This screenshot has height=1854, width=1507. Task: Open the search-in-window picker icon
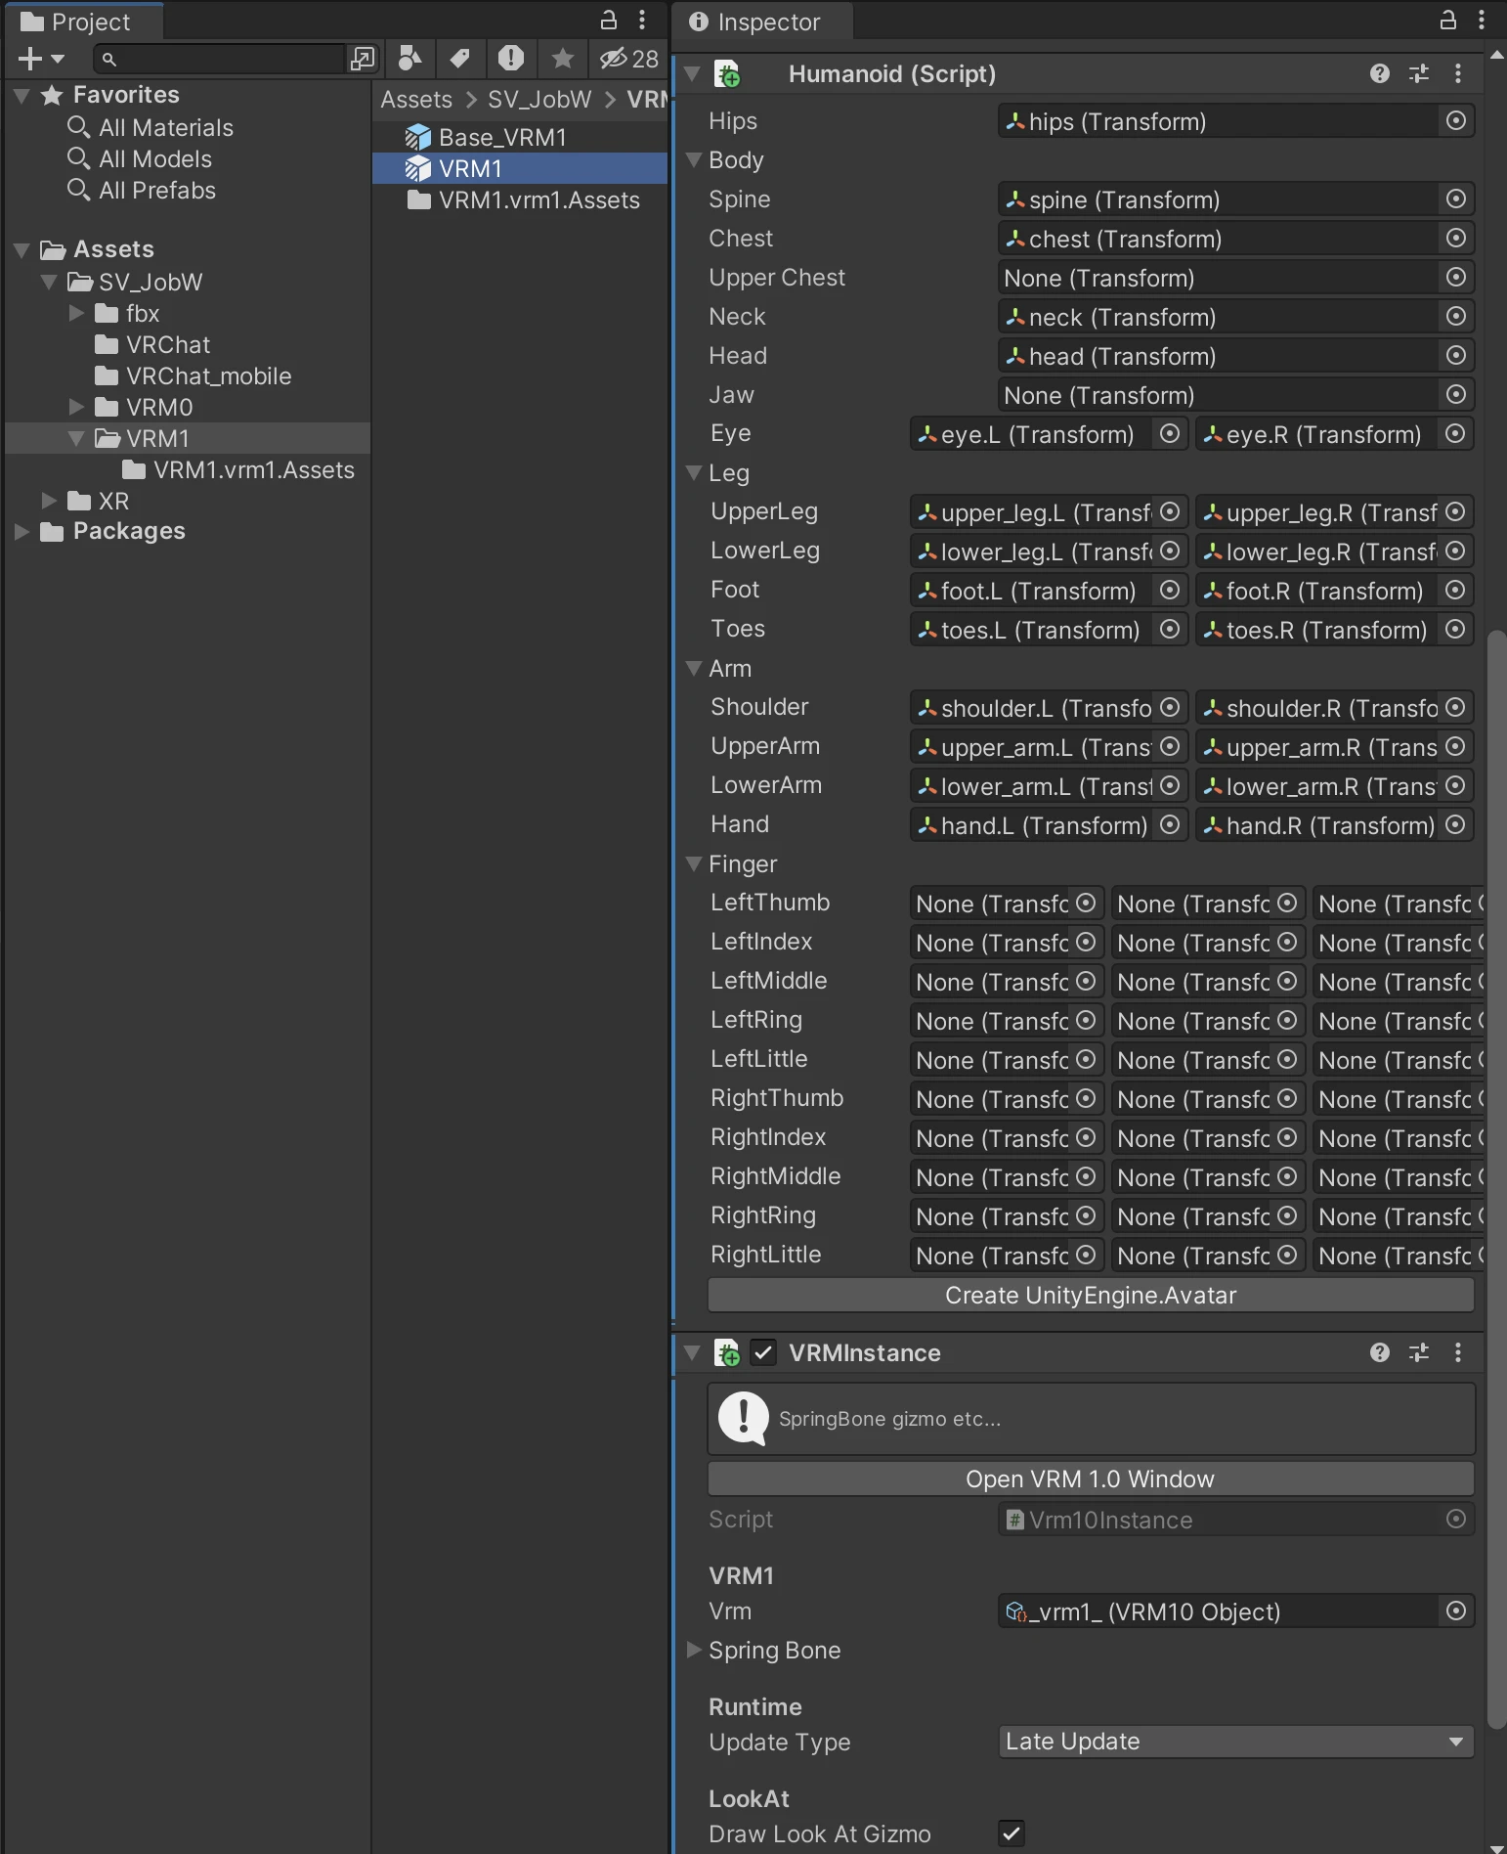[363, 60]
